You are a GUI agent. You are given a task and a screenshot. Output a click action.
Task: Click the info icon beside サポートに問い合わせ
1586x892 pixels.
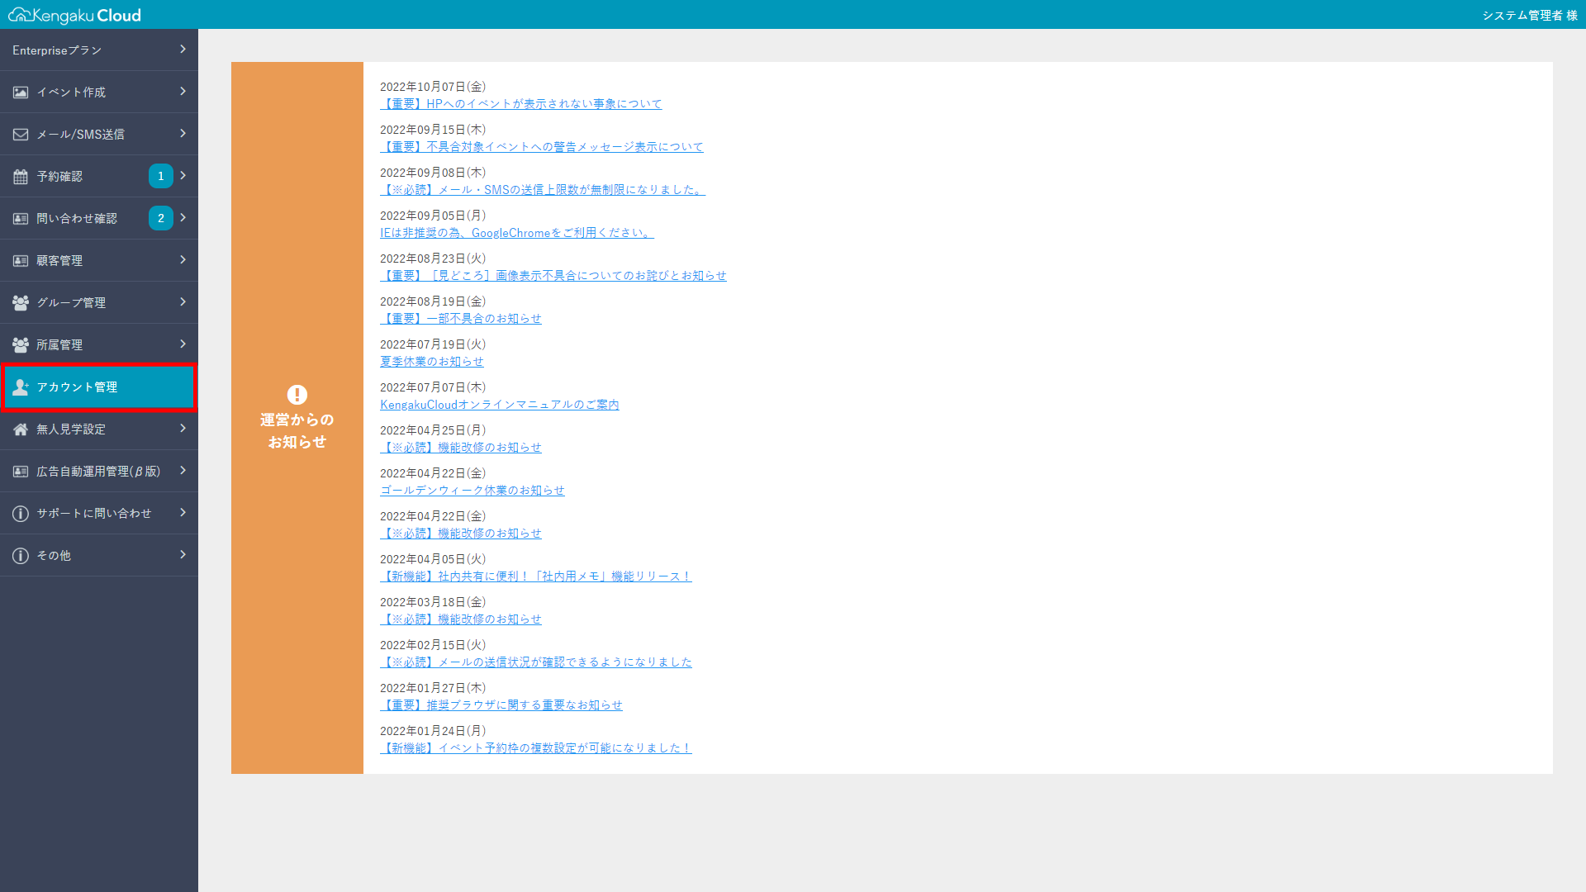click(x=20, y=513)
